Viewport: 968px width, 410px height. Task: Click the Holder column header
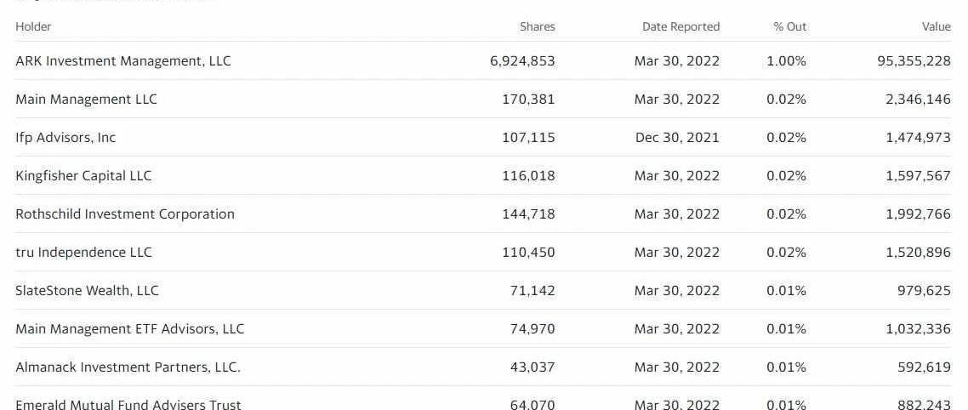point(33,26)
